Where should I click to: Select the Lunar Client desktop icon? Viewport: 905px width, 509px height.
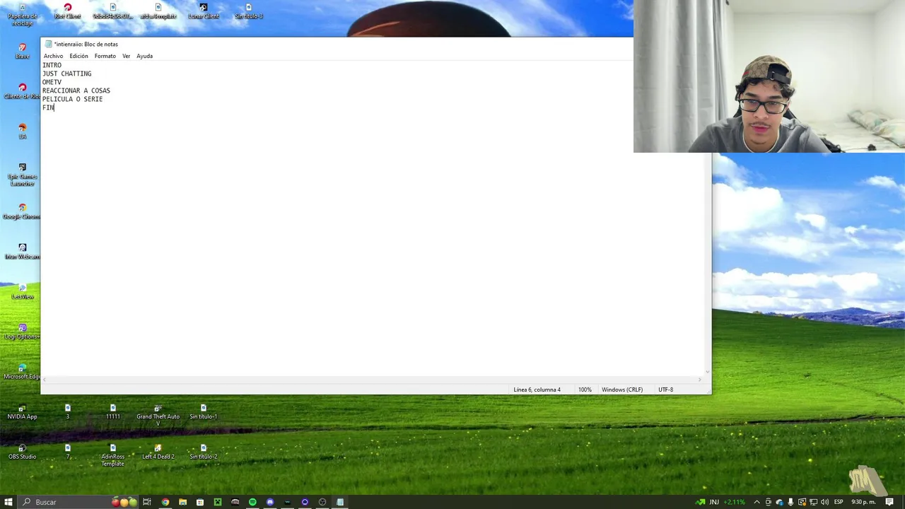point(203,11)
